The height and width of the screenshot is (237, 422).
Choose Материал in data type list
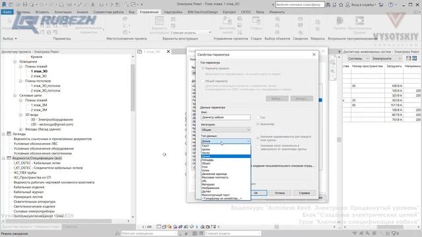226,184
